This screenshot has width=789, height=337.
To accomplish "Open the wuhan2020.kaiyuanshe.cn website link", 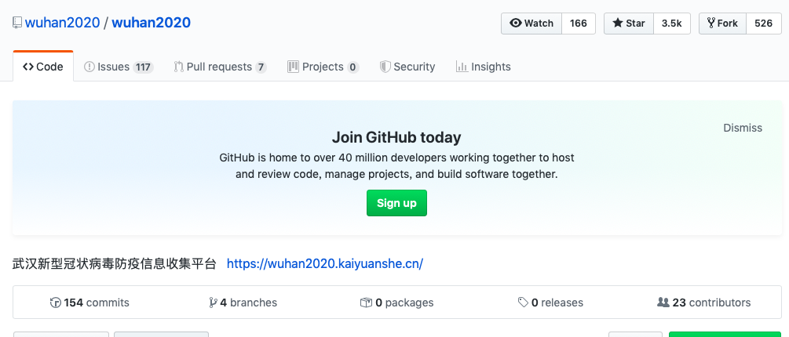I will (x=325, y=263).
